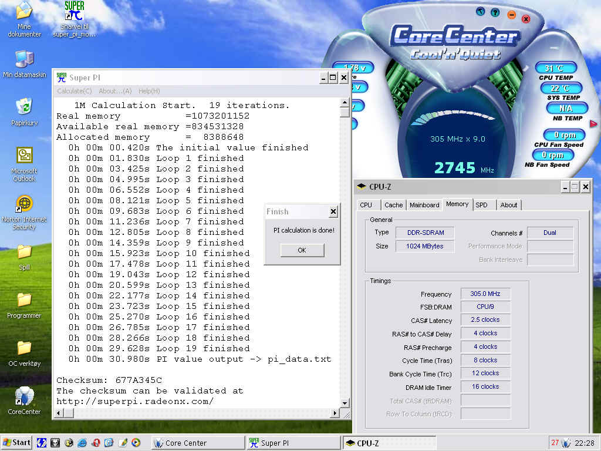Image resolution: width=601 pixels, height=451 pixels.
Task: Launch first blue quick launch icon
Action: tap(42, 443)
